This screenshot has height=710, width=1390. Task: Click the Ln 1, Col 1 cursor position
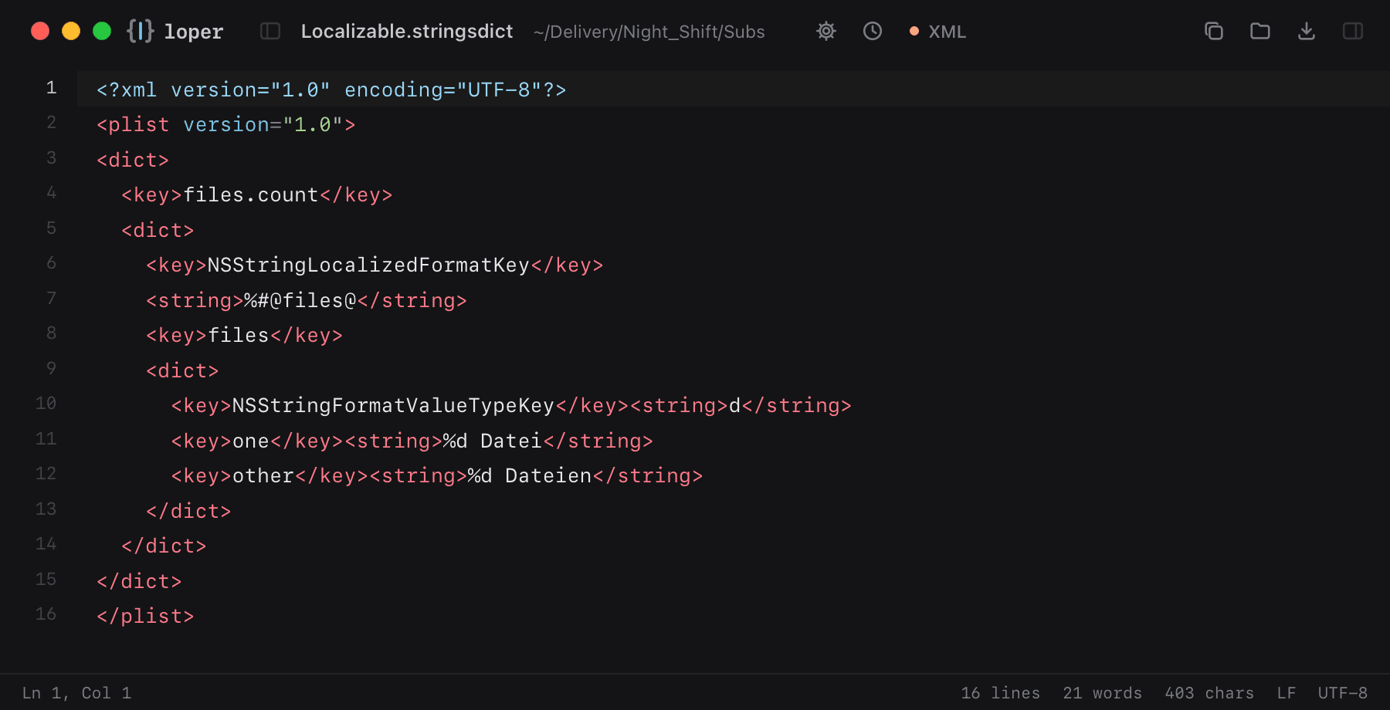(76, 693)
